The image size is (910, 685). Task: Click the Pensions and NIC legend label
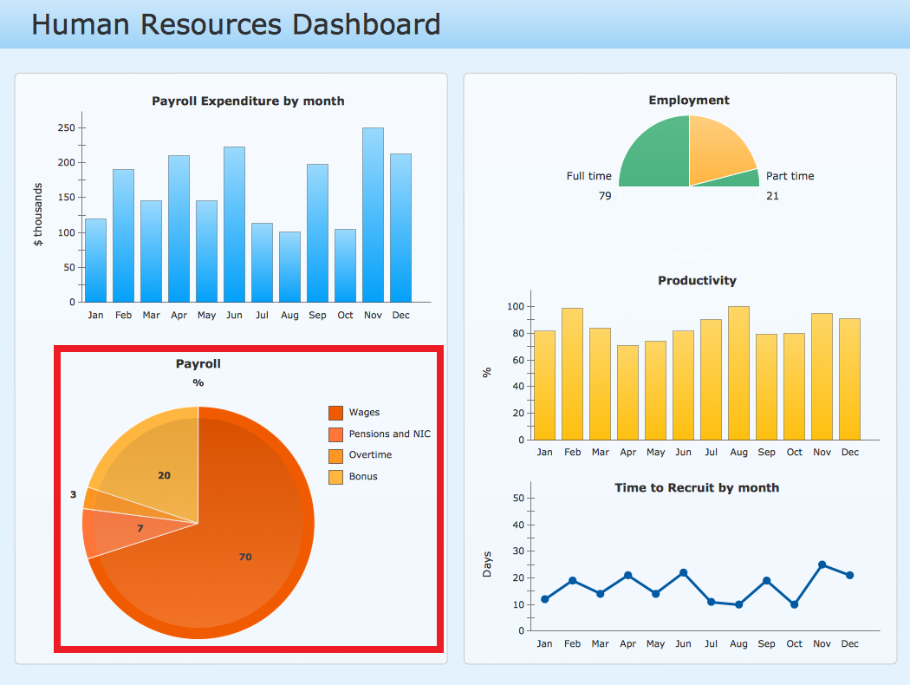(x=389, y=434)
